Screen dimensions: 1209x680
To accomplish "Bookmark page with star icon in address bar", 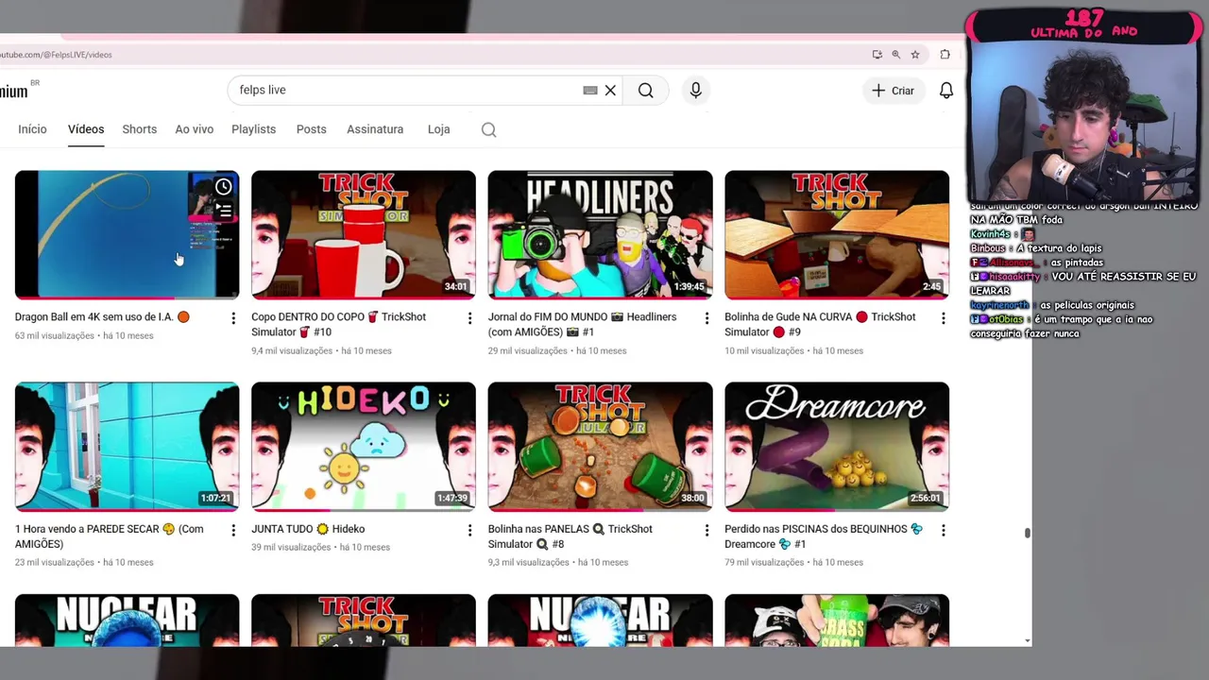I will click(915, 55).
